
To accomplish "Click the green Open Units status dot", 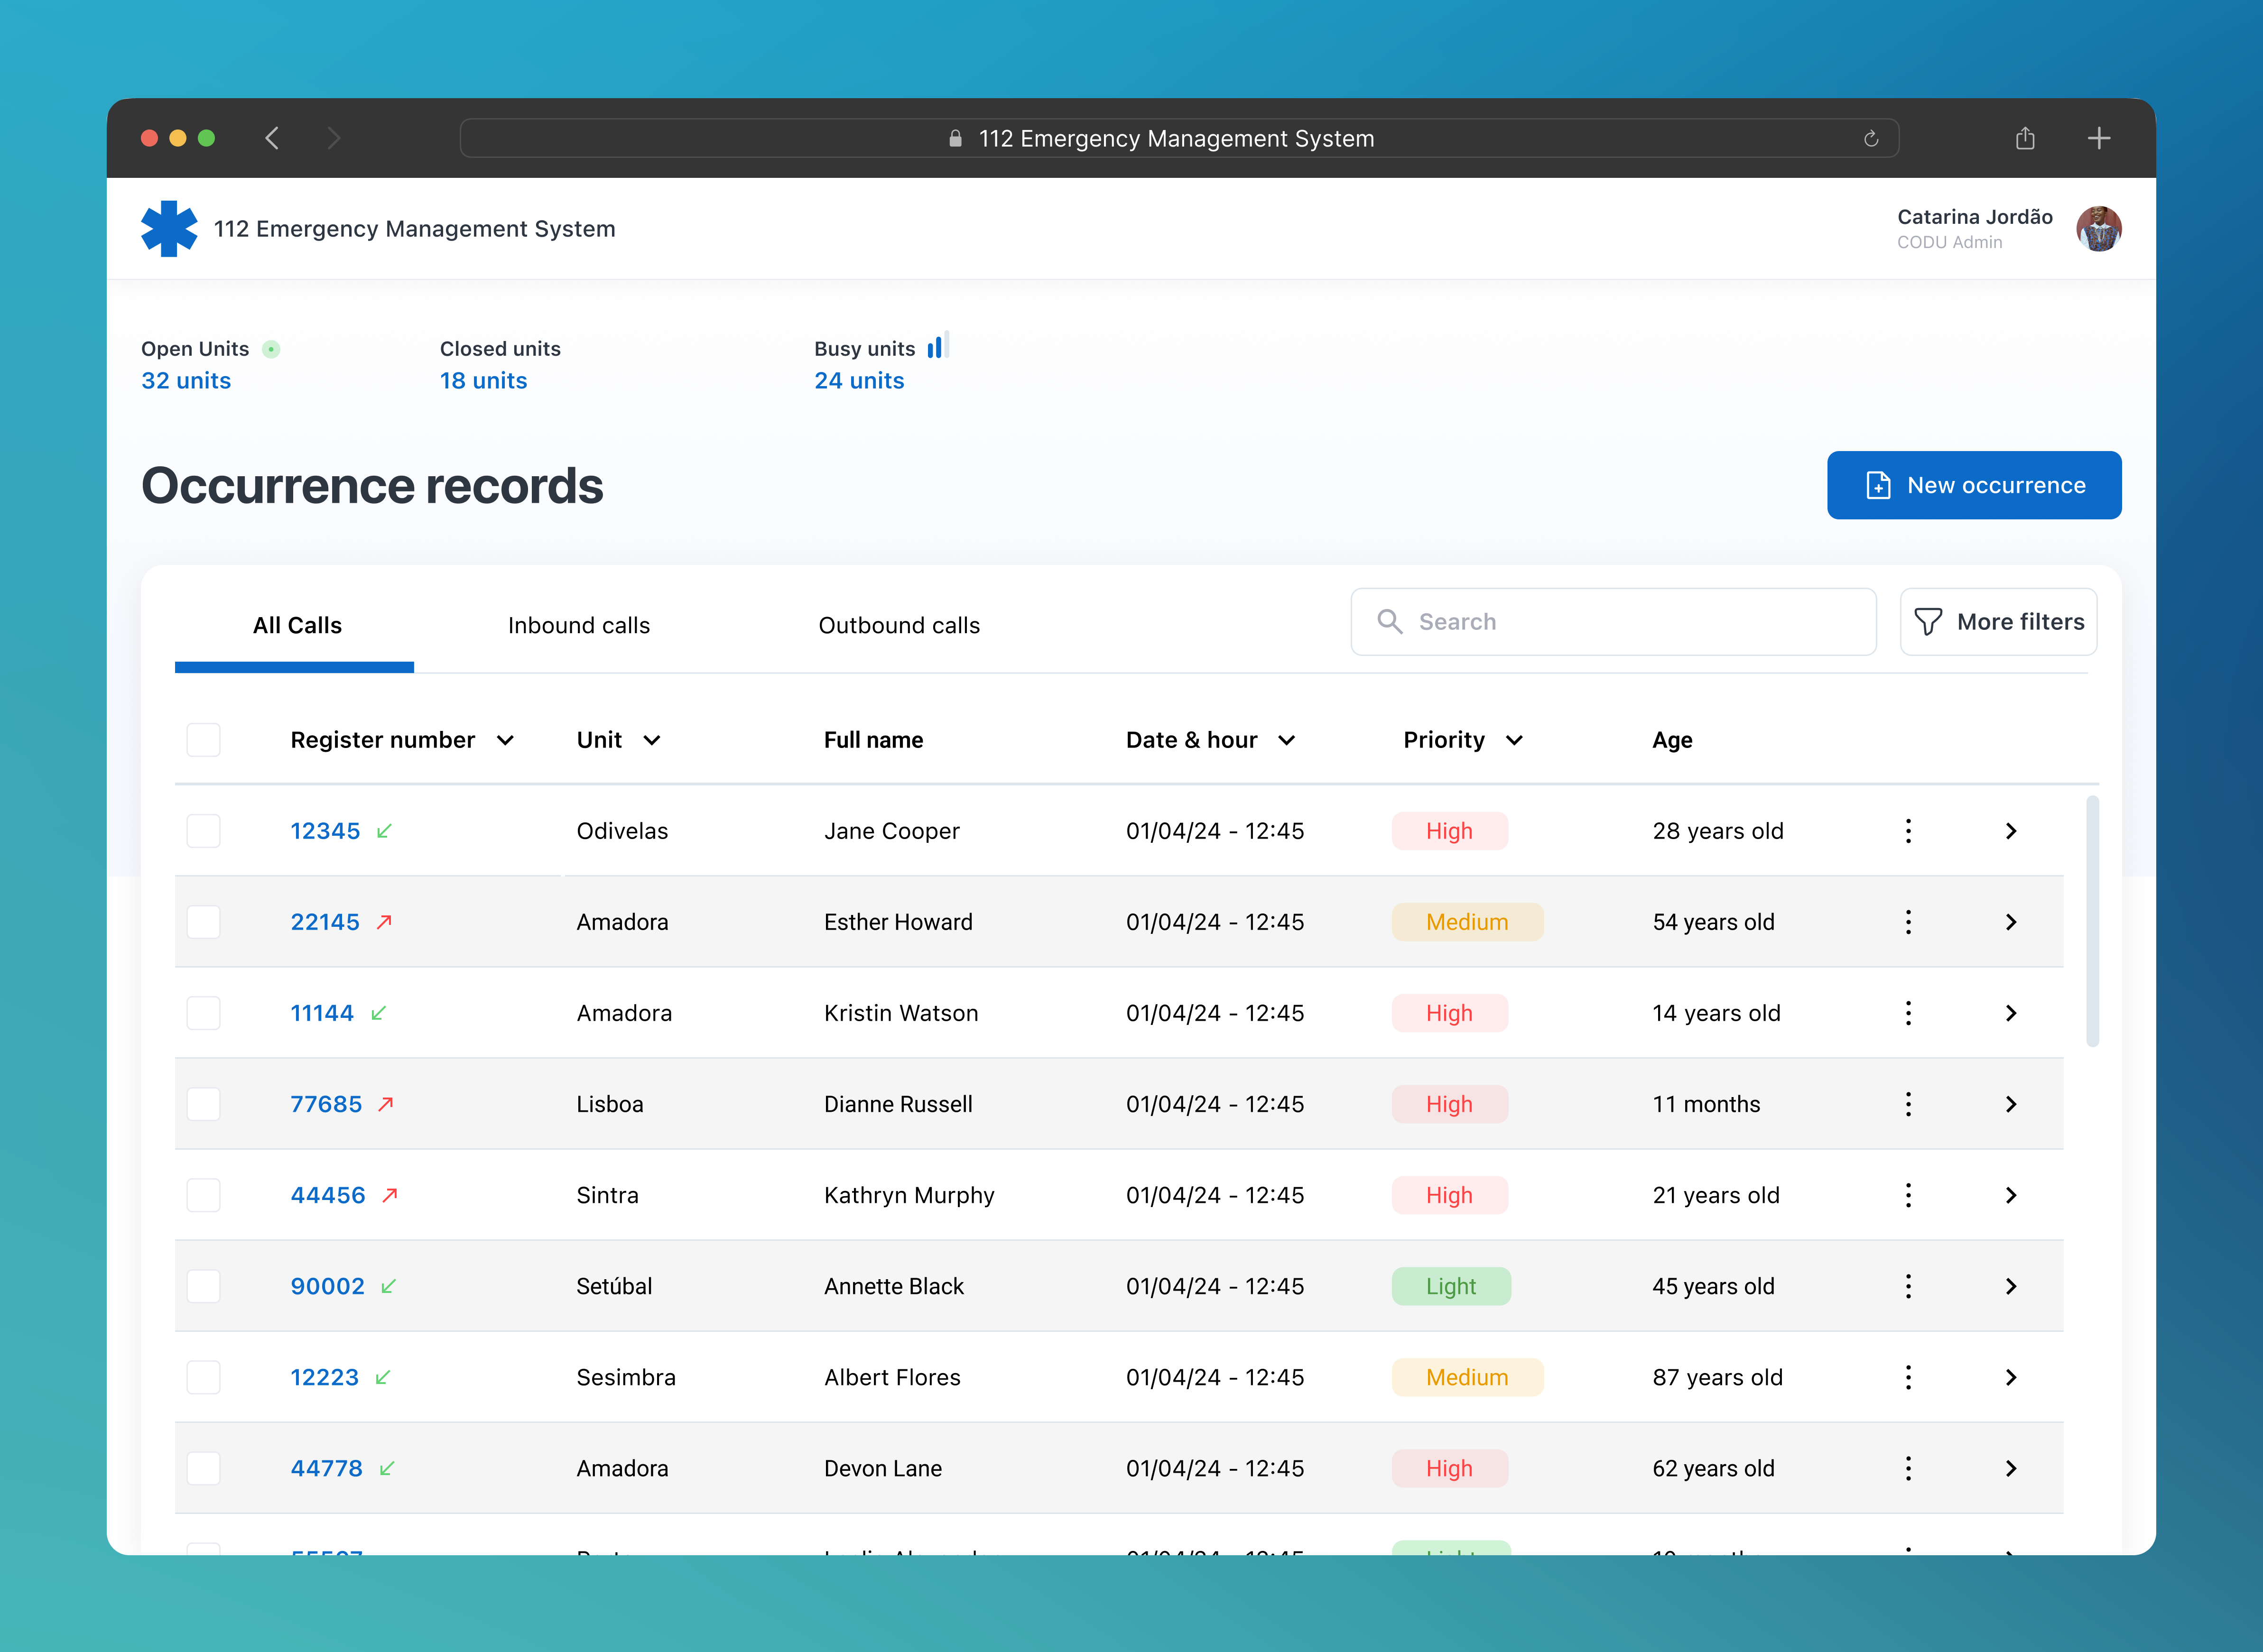I will pyautogui.click(x=271, y=349).
